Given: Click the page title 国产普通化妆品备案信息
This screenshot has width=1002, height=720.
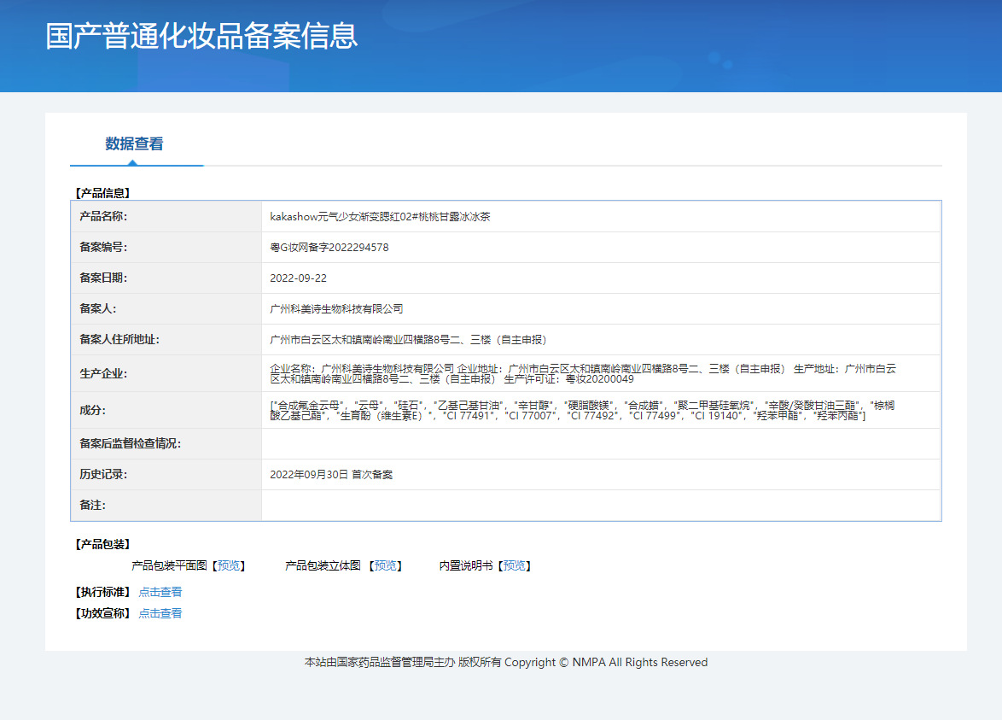Looking at the screenshot, I should [x=201, y=36].
